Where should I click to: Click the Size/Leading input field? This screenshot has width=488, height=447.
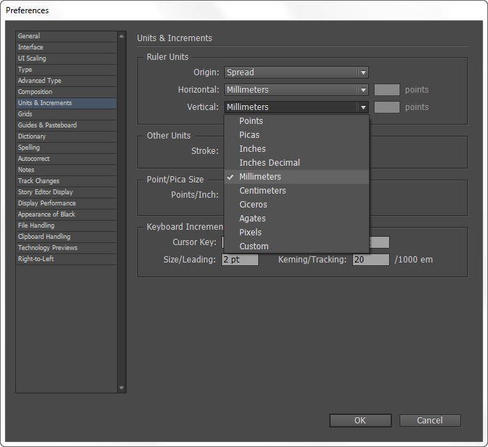tap(240, 260)
